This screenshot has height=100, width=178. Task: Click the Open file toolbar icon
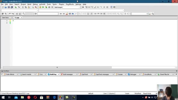click(x=6, y=7)
